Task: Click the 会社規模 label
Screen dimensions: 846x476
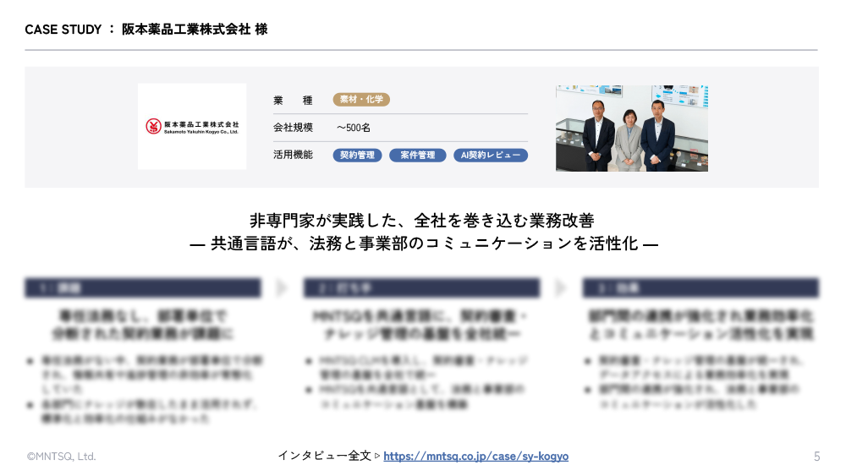Action: tap(293, 127)
